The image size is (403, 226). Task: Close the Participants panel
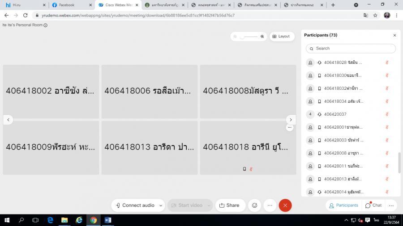click(x=394, y=35)
